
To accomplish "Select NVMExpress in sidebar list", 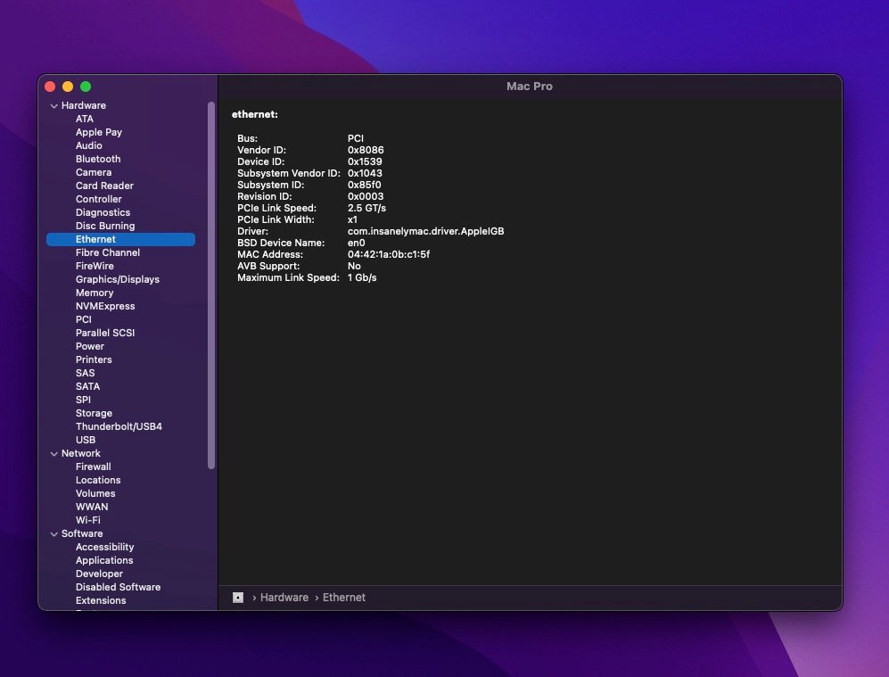I will point(105,306).
